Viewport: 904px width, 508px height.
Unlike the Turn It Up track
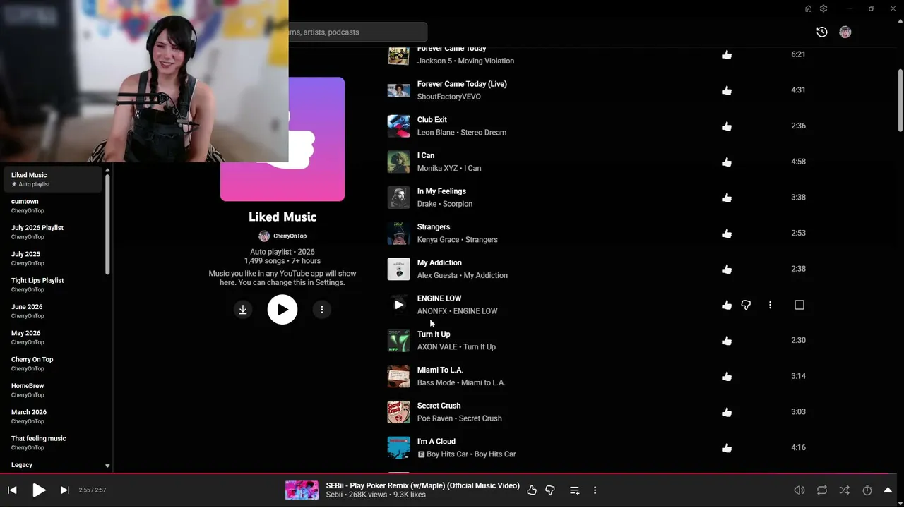click(x=727, y=341)
